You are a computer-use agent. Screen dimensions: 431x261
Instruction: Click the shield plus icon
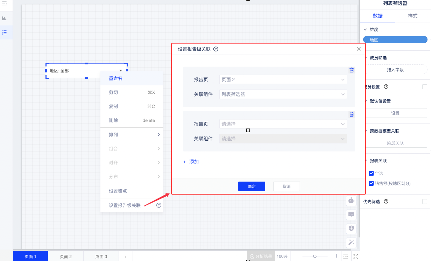pyautogui.click(x=352, y=228)
